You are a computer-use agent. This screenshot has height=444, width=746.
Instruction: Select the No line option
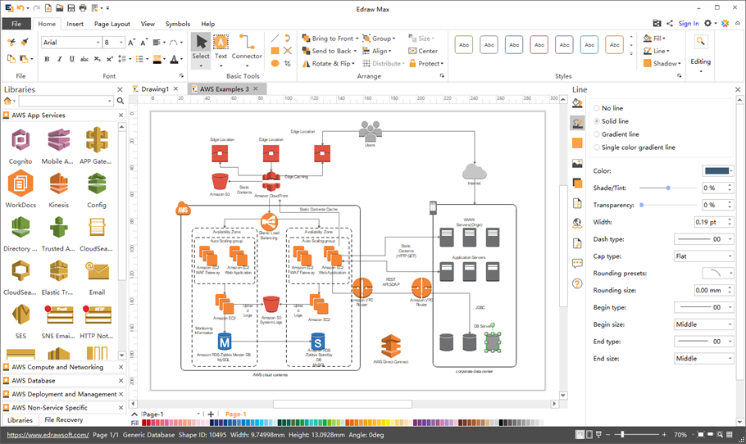[597, 108]
